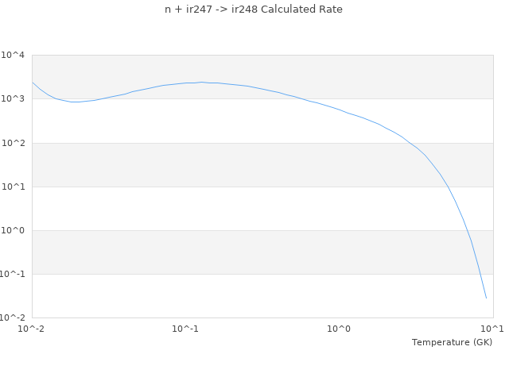Click the x-axis label 10^-1

(185, 329)
